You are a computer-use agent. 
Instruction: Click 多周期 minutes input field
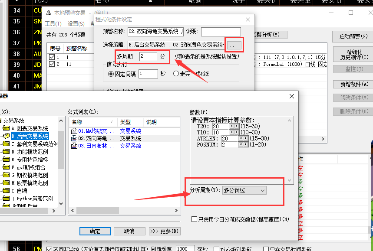point(148,56)
